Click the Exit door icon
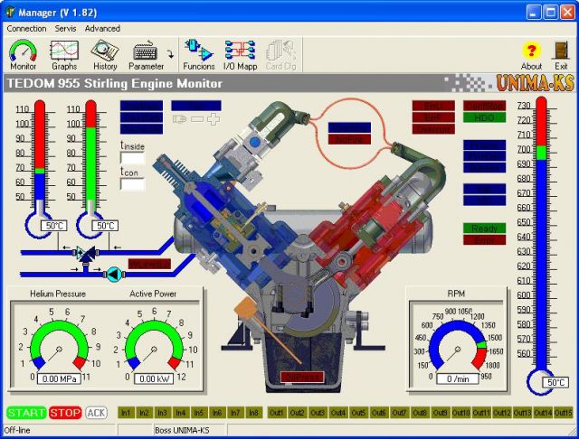Image resolution: width=579 pixels, height=439 pixels. pyautogui.click(x=561, y=54)
